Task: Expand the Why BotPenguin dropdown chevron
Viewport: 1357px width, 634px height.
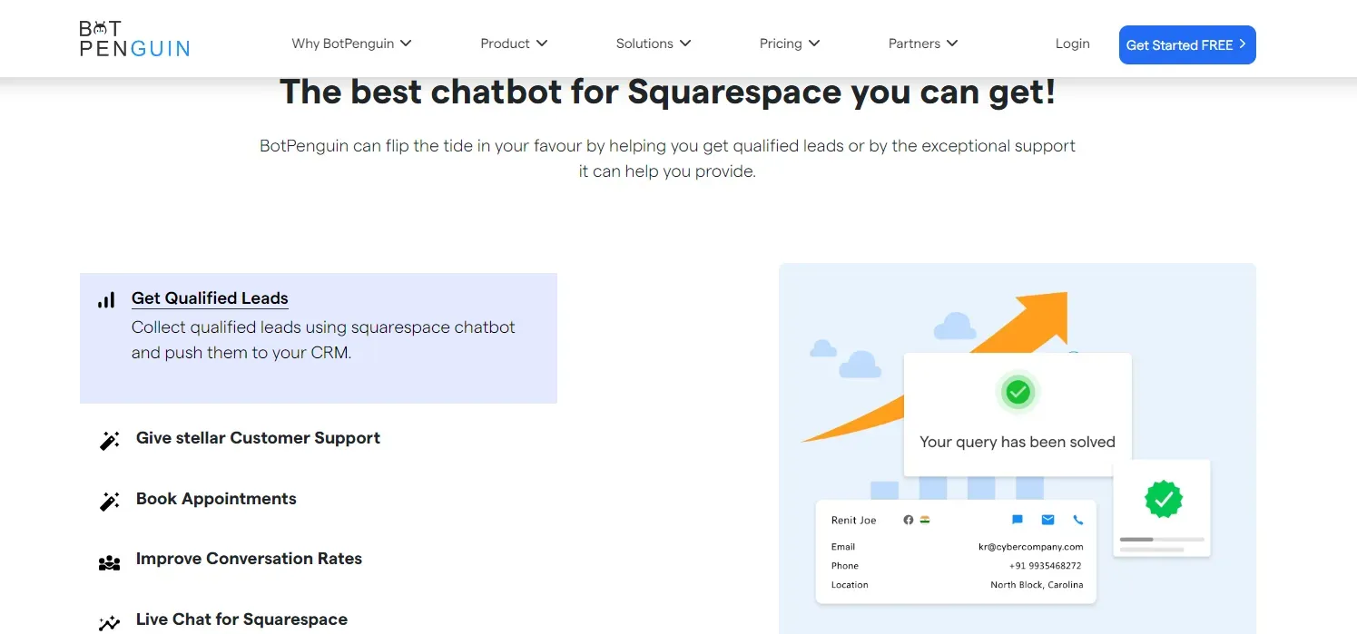Action: [x=406, y=43]
